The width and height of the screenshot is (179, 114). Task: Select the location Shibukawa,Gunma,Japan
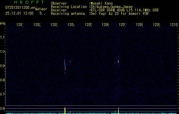tap(111, 7)
